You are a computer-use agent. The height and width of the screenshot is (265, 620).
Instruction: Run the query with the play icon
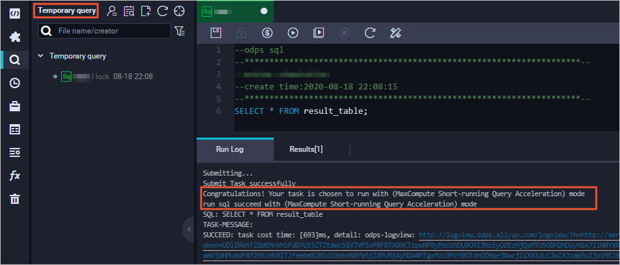click(293, 33)
